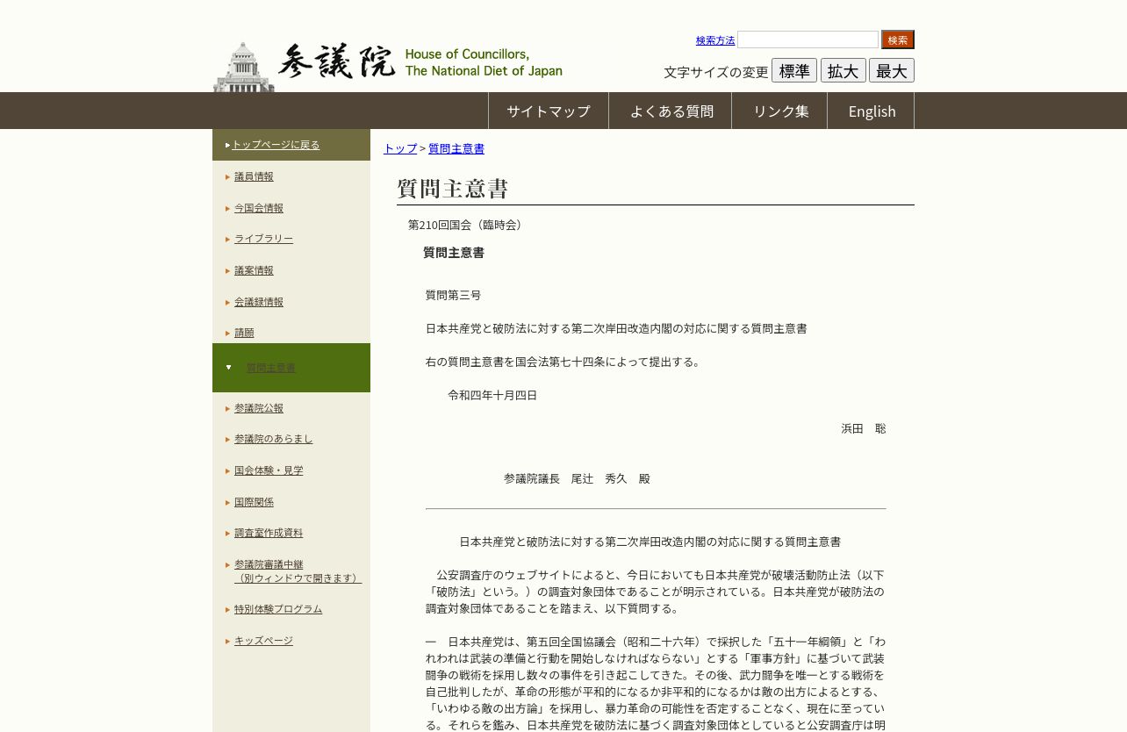
Task: Click arrow bullet beside キッズページ
Action: click(x=227, y=641)
